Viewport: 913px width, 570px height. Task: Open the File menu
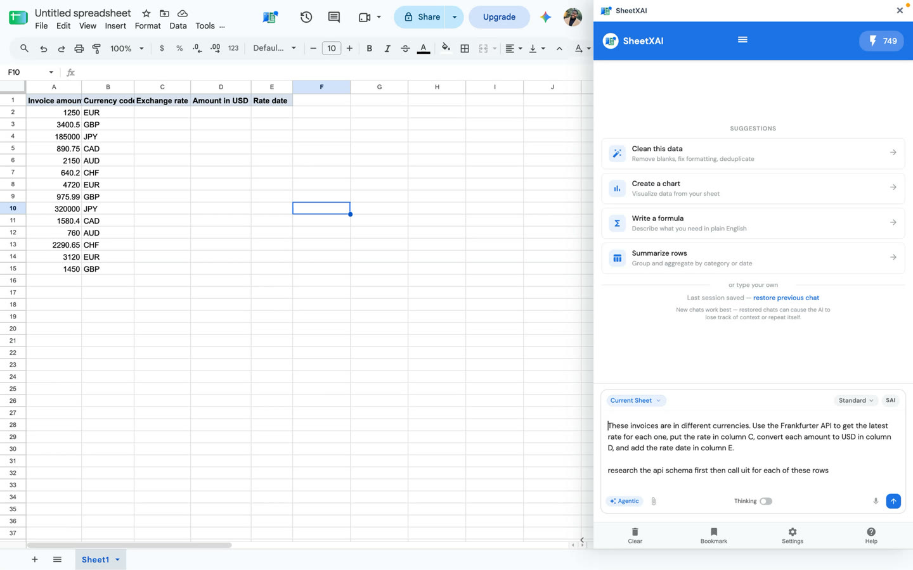[x=41, y=26]
